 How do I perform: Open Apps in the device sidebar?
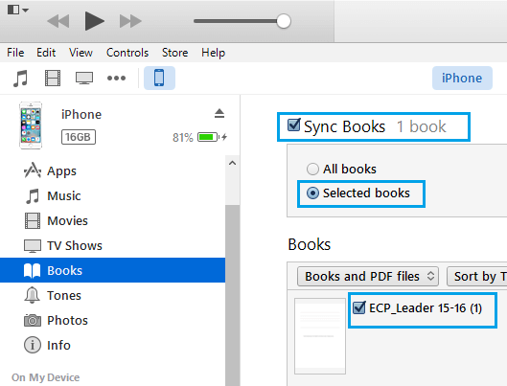pyautogui.click(x=112, y=170)
